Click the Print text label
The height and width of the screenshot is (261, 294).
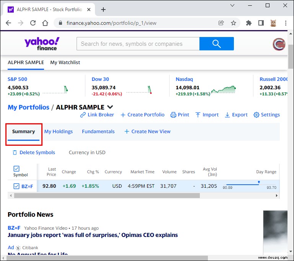(183, 115)
